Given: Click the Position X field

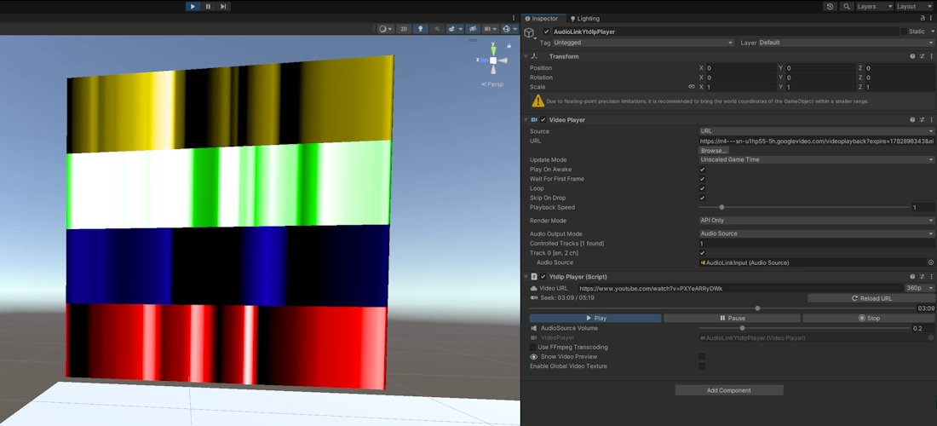Looking at the screenshot, I should pos(740,68).
